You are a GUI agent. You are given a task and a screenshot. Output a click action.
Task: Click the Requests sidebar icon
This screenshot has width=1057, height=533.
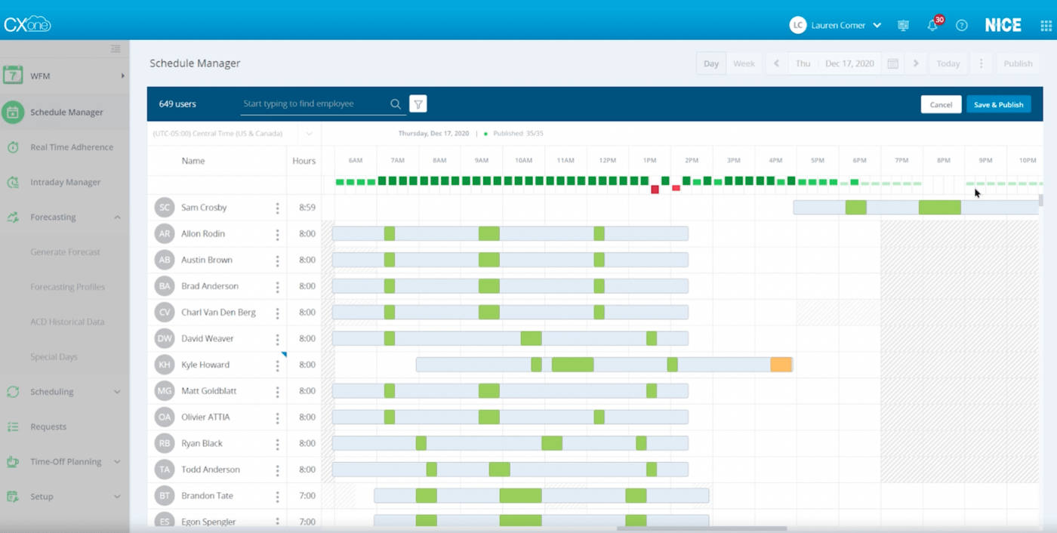coord(15,427)
